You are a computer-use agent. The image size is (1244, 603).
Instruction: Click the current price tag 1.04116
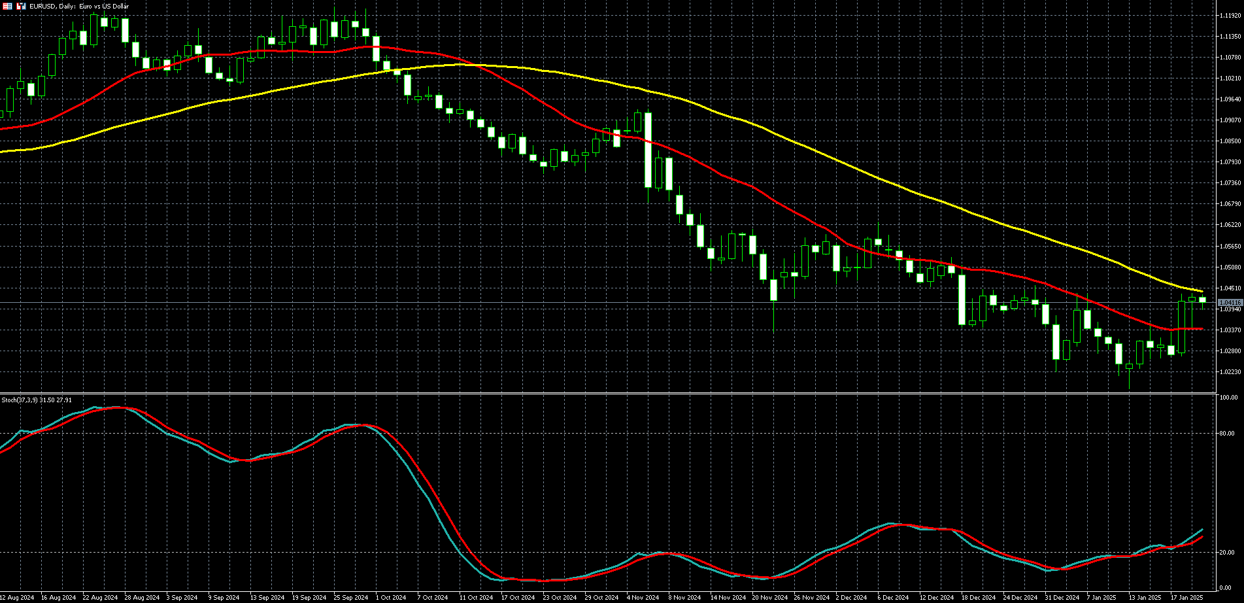tap(1230, 302)
